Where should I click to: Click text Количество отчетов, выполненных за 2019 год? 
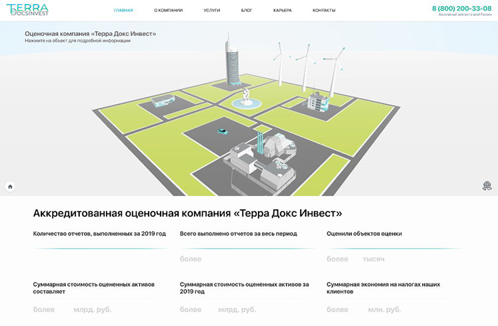click(x=99, y=233)
